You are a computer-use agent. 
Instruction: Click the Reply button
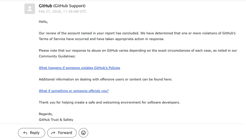click(32, 133)
